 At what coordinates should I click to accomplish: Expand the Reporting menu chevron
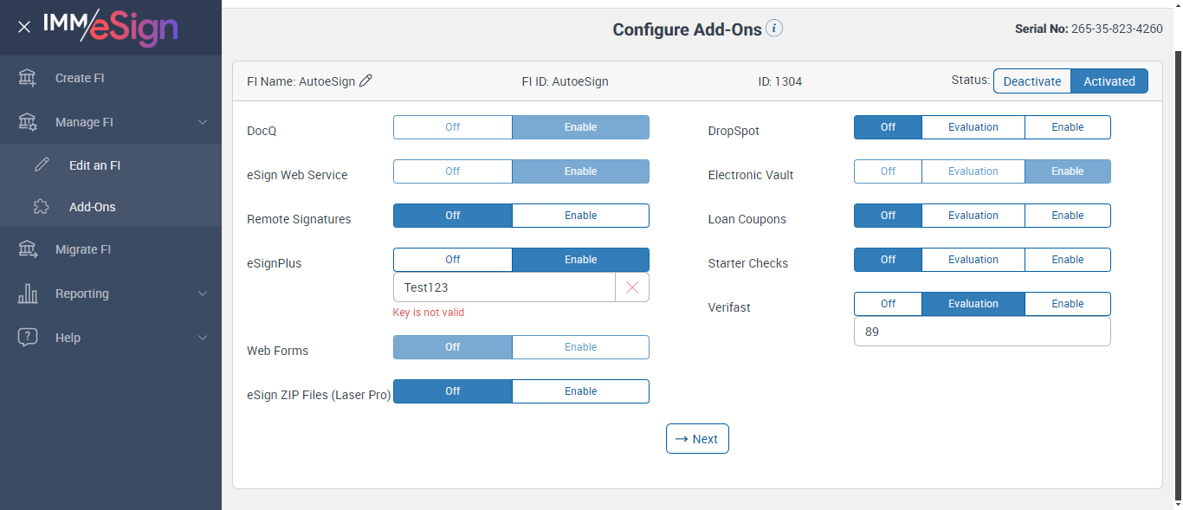pyautogui.click(x=203, y=294)
